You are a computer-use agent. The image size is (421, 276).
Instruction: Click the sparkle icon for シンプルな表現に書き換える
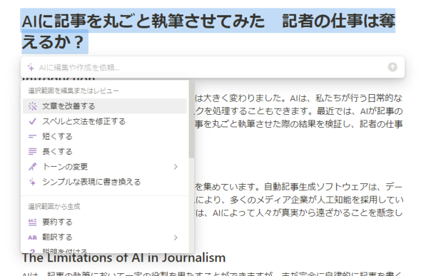tap(32, 182)
